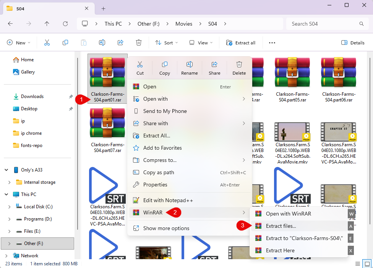Choose Extract files... in WinRAR submenu
This screenshot has height=268, width=373.
point(281,226)
